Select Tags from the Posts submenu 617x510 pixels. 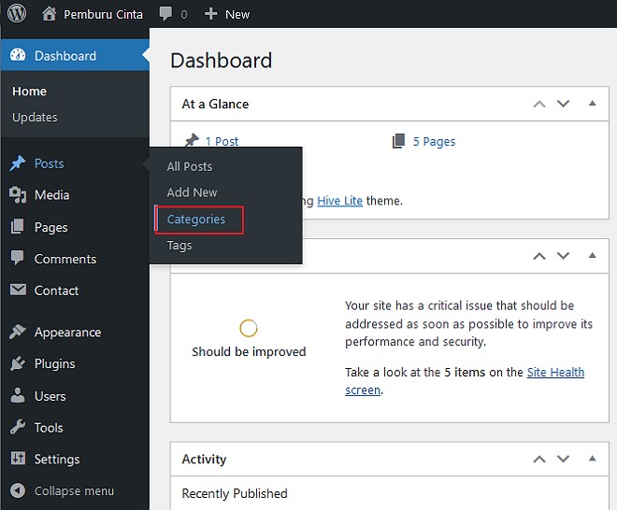[179, 246]
